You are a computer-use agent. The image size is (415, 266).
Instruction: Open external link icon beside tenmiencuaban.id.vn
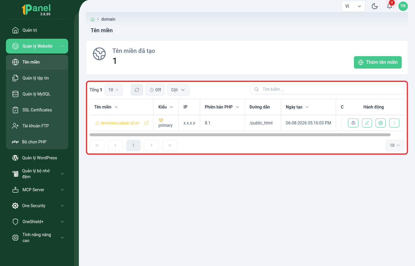(x=146, y=123)
